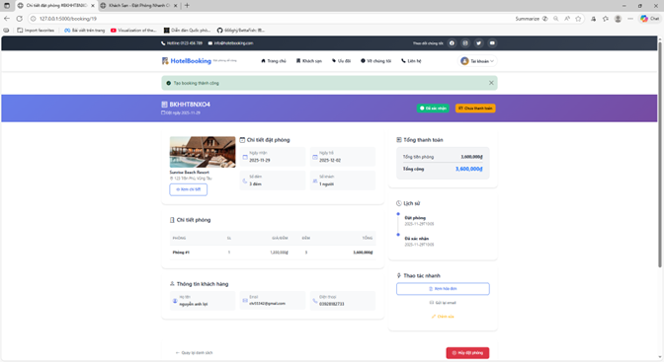
Task: Open the 'Ưu đãi' menu item
Action: point(341,61)
